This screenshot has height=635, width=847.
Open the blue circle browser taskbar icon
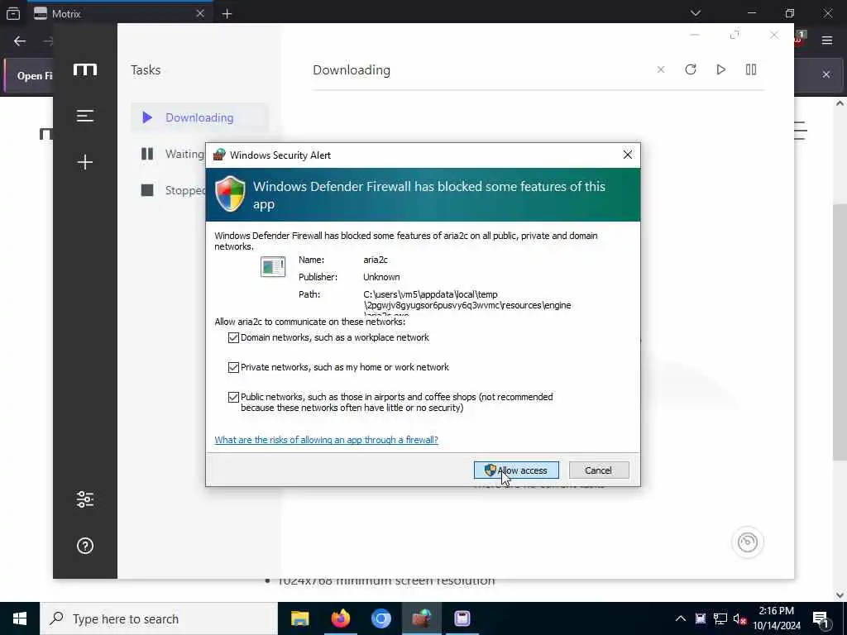(x=380, y=618)
